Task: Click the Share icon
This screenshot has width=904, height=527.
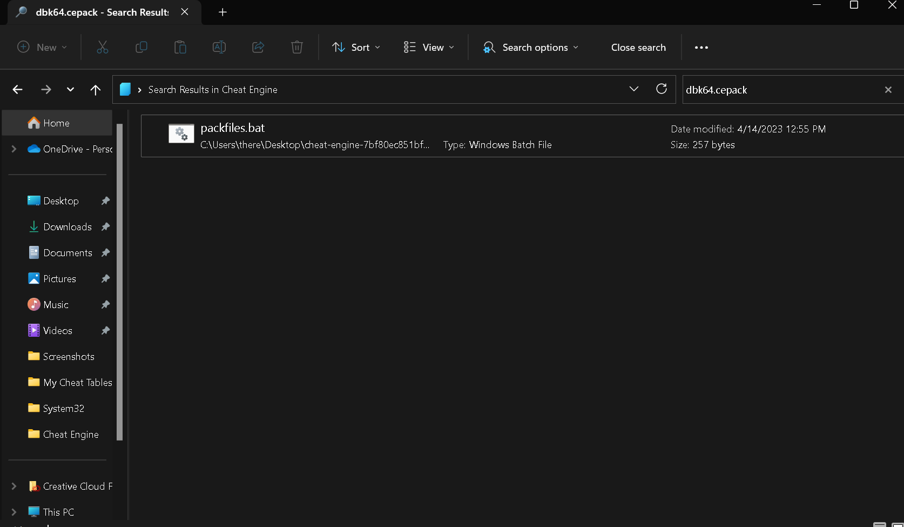Action: point(258,48)
